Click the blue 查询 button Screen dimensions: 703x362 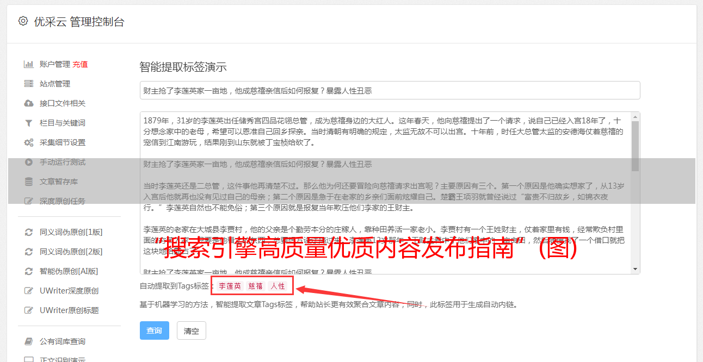pos(155,330)
